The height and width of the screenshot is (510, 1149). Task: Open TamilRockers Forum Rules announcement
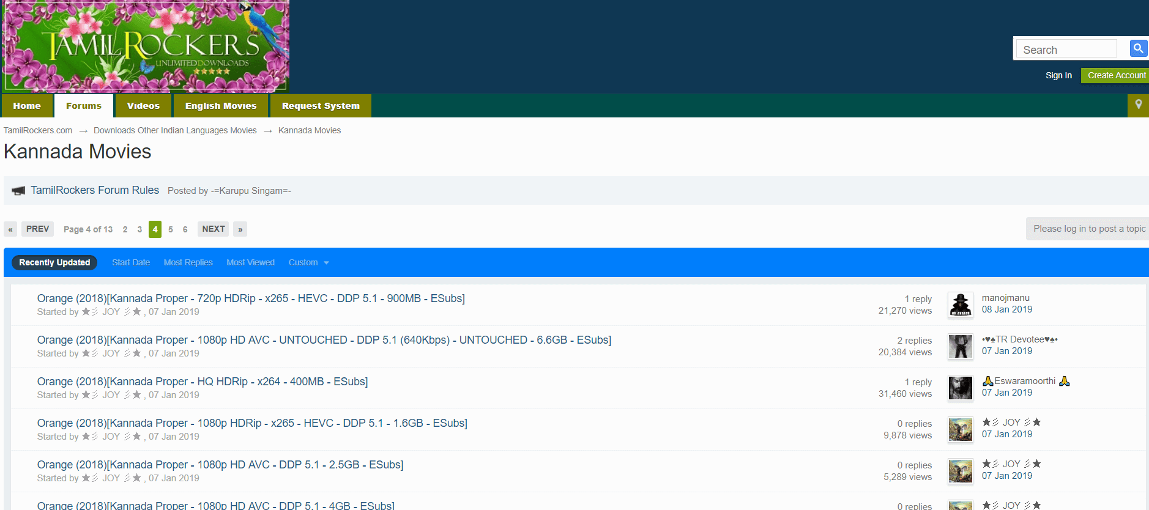[x=95, y=190]
